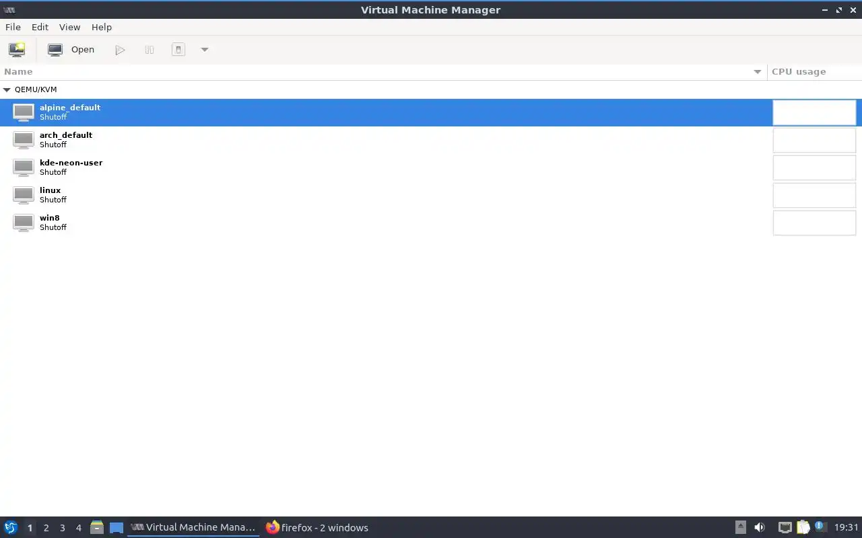
Task: Click Virtual Machine Manager taskbar entry
Action: point(193,527)
